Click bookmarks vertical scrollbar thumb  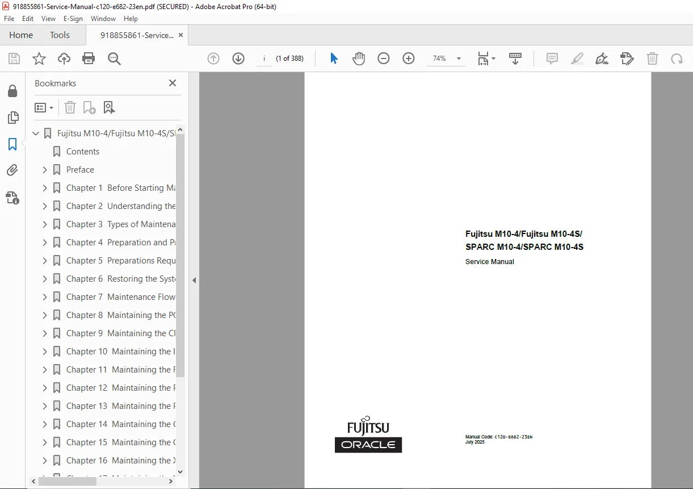pyautogui.click(x=180, y=256)
